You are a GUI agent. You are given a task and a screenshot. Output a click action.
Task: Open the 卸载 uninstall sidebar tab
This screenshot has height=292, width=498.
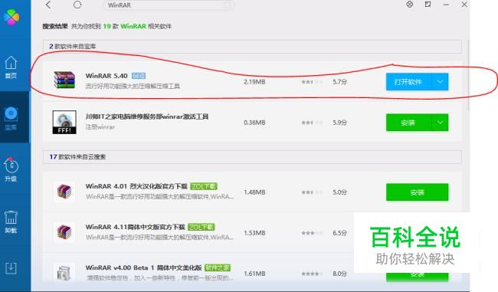(x=11, y=221)
